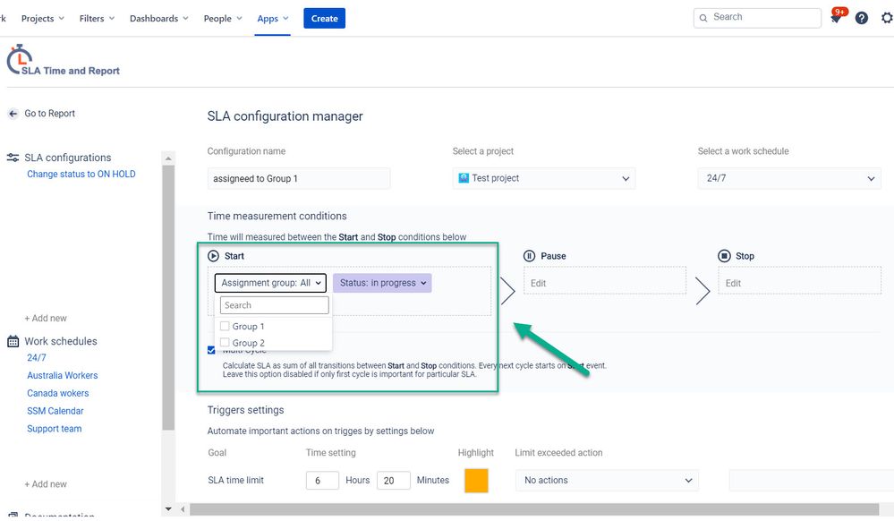Open the 24/7 work schedule link

(37, 358)
